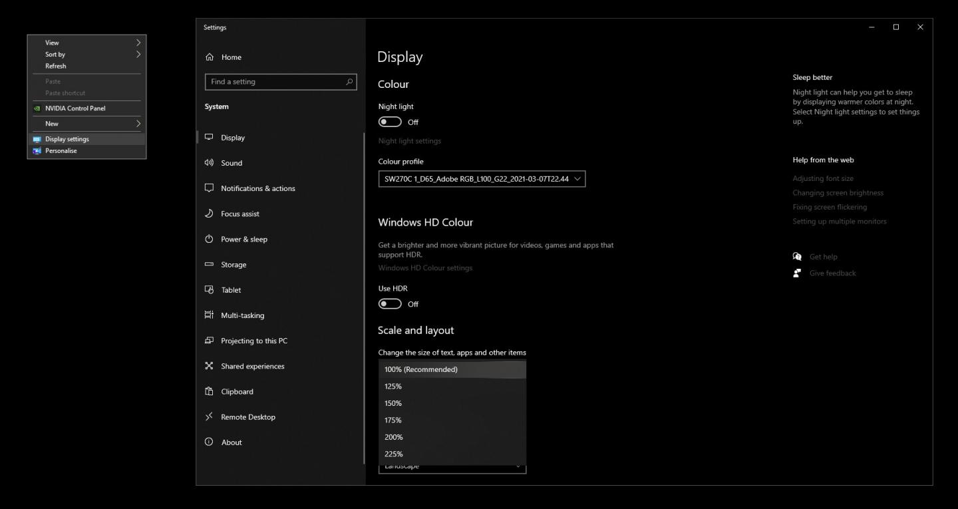Open Focus assist moon icon

[x=209, y=214]
